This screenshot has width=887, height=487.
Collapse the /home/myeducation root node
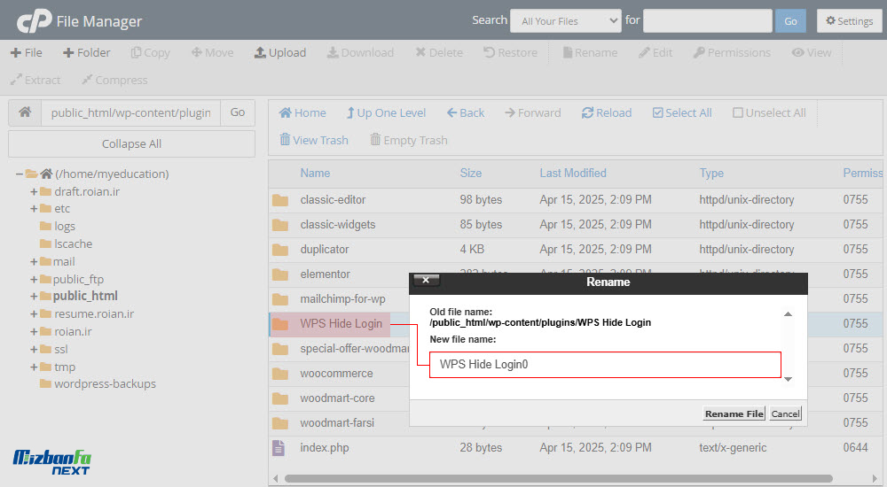(x=20, y=174)
